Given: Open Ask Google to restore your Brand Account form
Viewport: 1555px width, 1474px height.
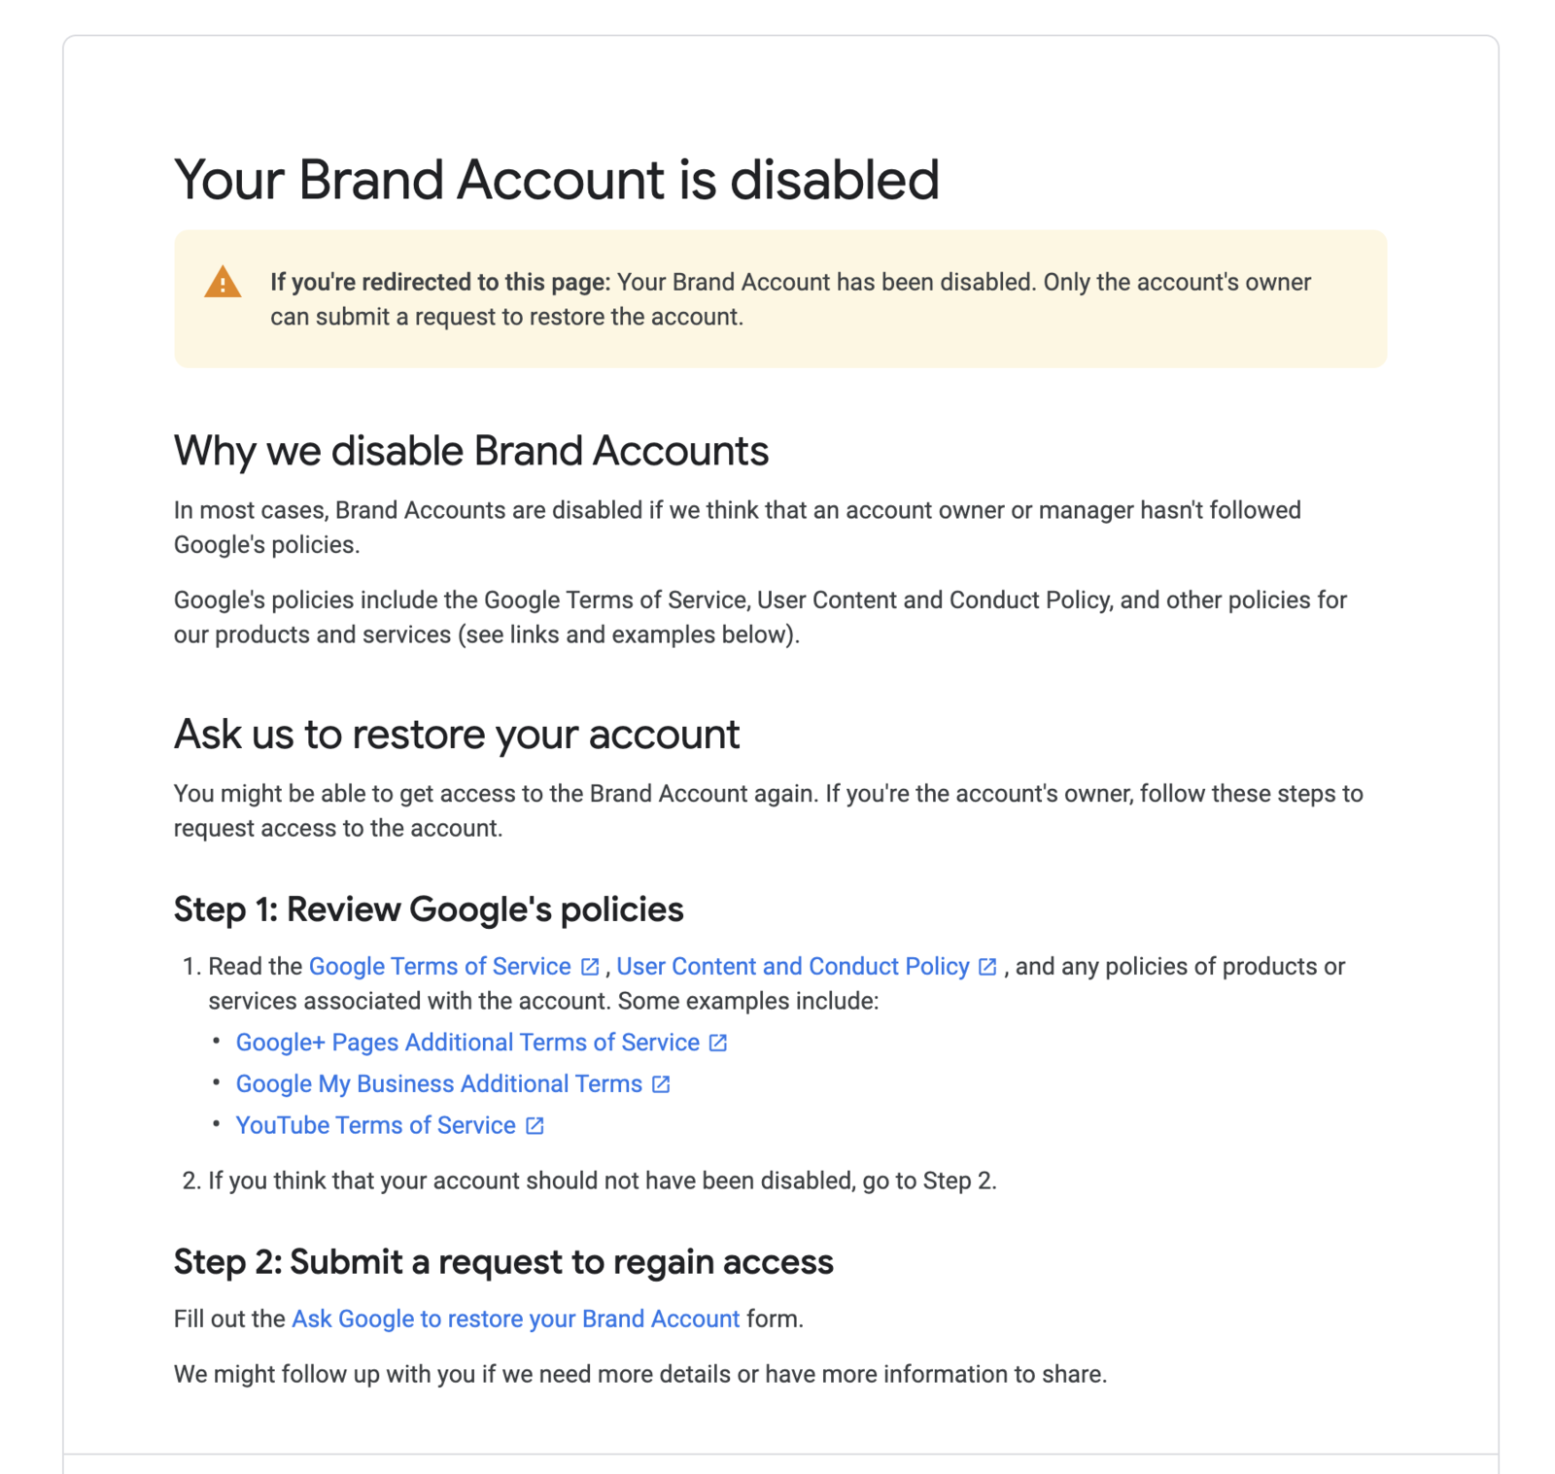Looking at the screenshot, I should (x=516, y=1319).
